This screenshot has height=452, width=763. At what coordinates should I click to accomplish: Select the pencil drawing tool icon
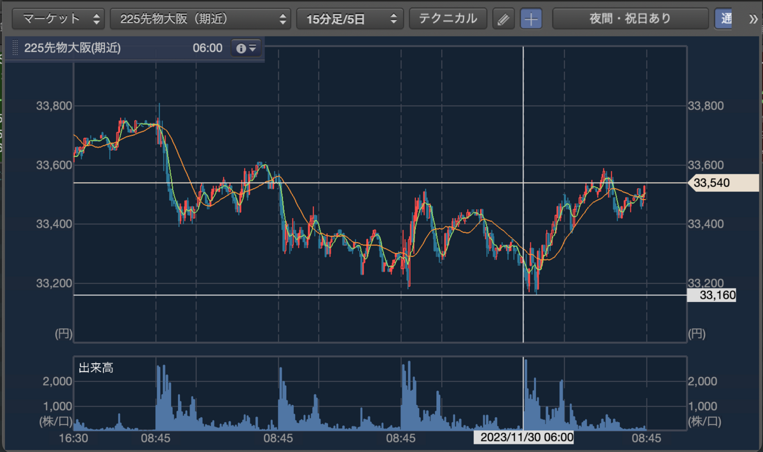(503, 19)
